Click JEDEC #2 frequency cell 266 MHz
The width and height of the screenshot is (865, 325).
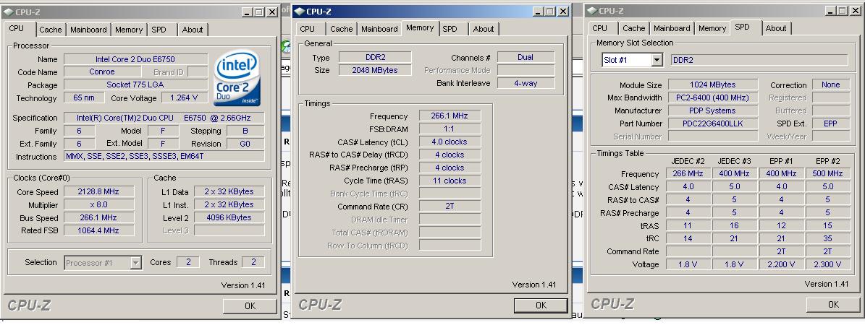tap(688, 173)
